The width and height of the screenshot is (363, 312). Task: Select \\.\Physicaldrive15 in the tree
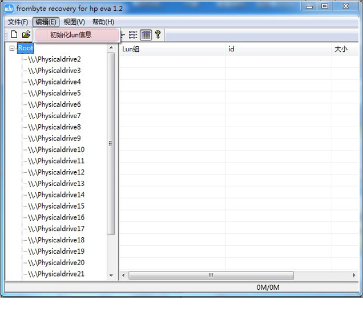pyautogui.click(x=57, y=206)
